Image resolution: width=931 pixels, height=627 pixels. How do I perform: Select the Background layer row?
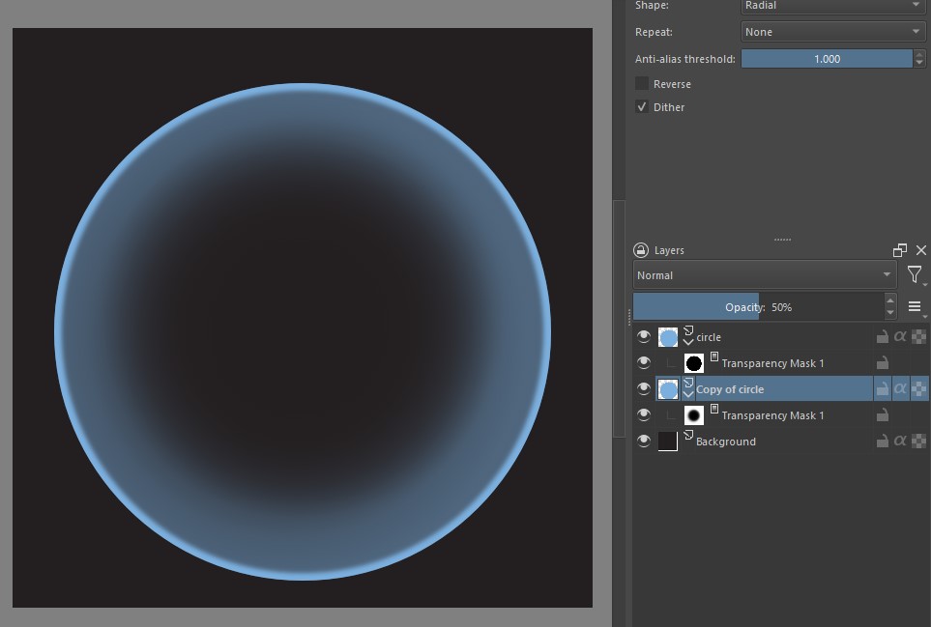click(x=773, y=442)
